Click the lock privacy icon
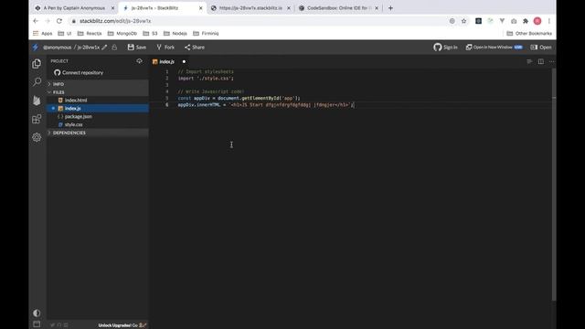 click(x=114, y=48)
